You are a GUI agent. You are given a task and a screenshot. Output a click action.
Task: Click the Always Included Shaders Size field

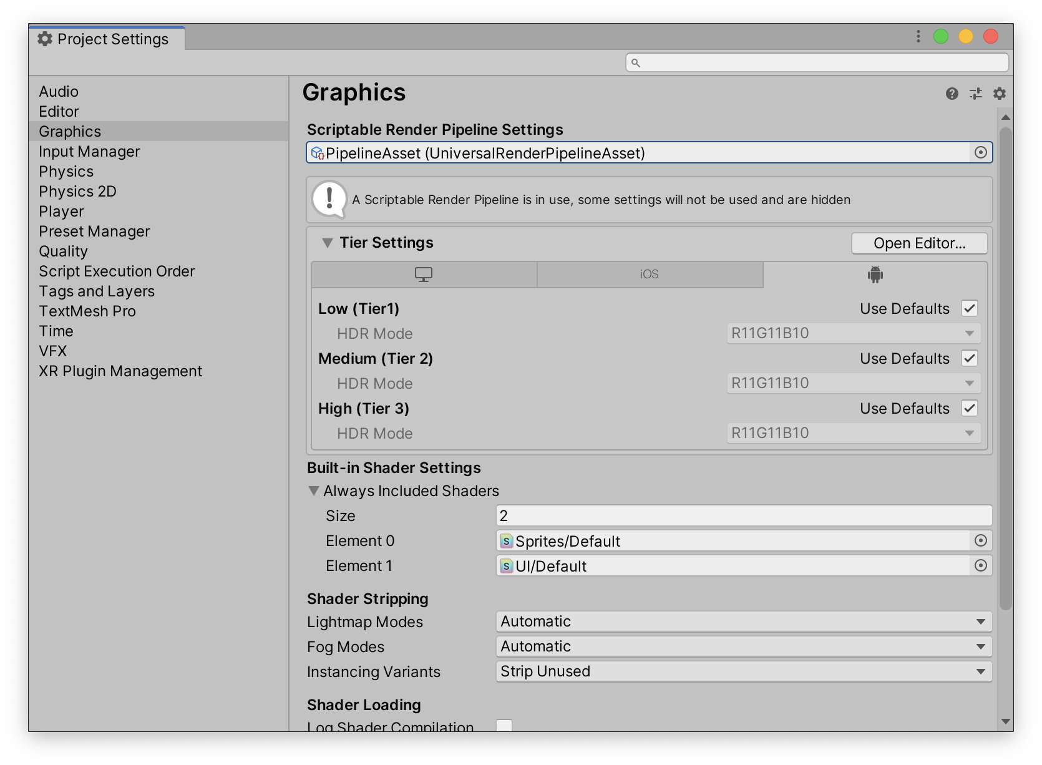744,515
